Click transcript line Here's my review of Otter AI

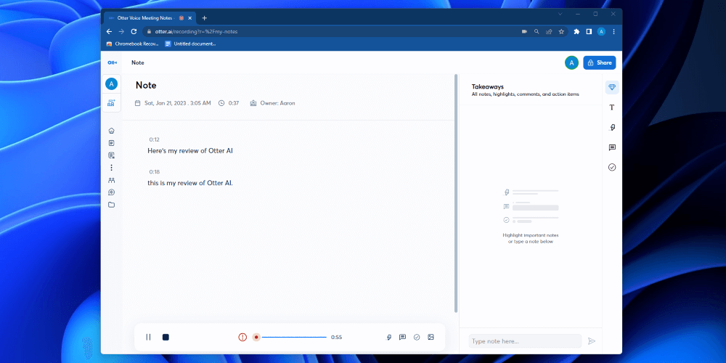(189, 150)
